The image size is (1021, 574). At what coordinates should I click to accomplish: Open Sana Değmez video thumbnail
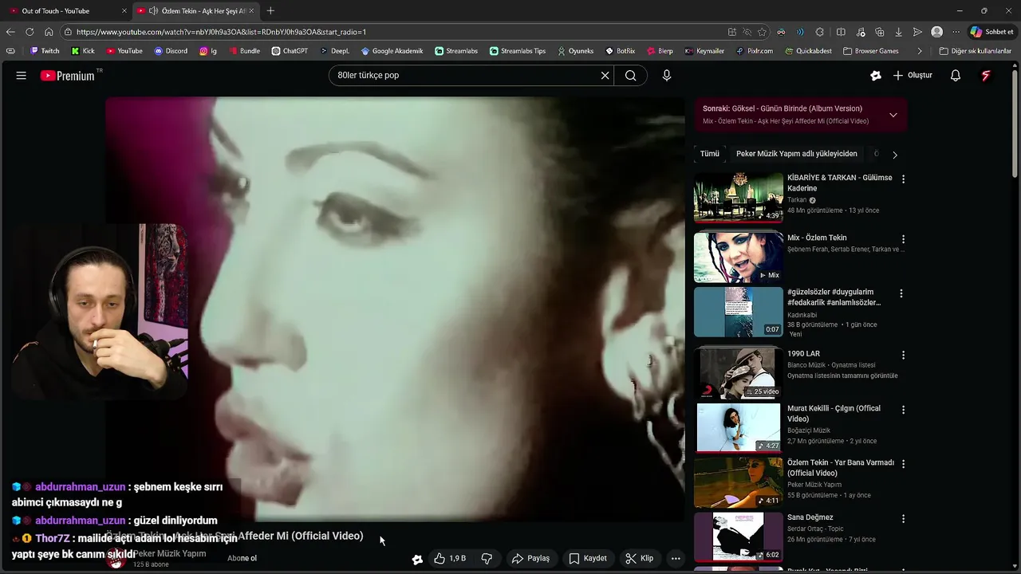click(x=739, y=537)
